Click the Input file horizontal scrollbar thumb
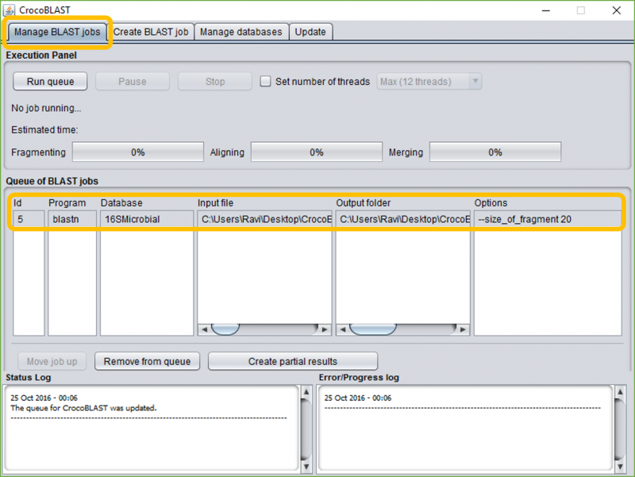Image resolution: width=635 pixels, height=477 pixels. point(225,329)
